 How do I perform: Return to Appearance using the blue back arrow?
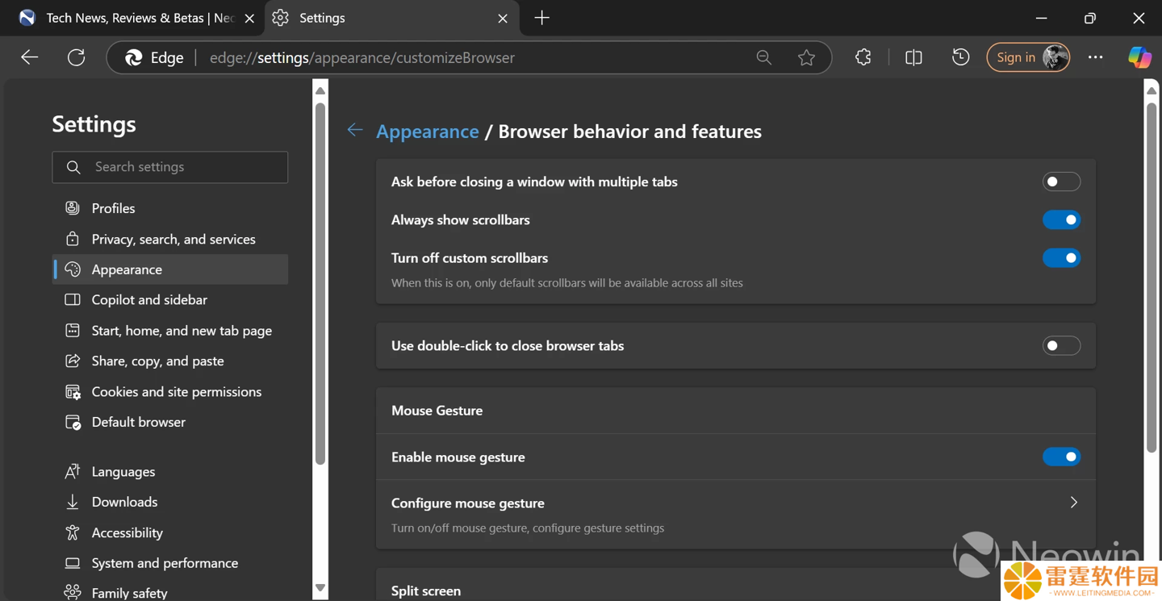(355, 130)
